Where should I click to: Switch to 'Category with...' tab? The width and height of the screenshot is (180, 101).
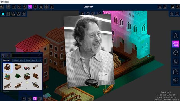(18, 60)
